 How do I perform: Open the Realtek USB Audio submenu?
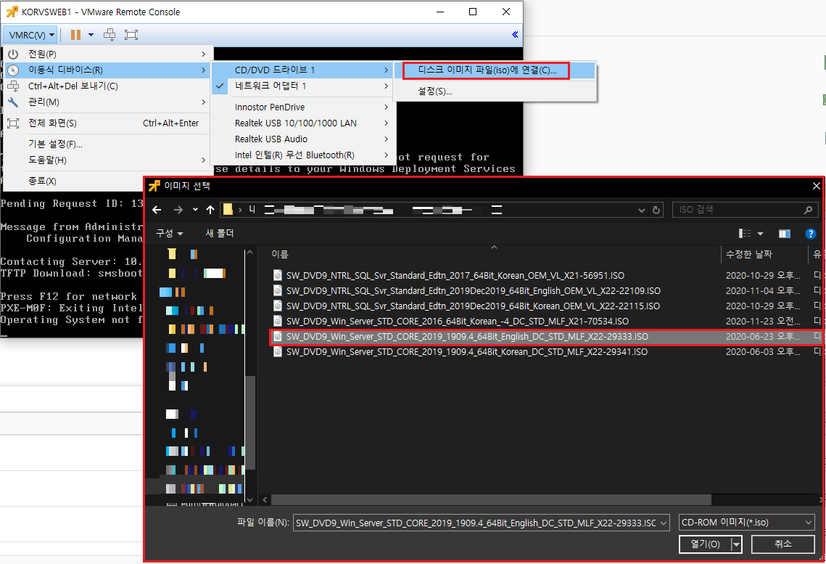[x=302, y=139]
